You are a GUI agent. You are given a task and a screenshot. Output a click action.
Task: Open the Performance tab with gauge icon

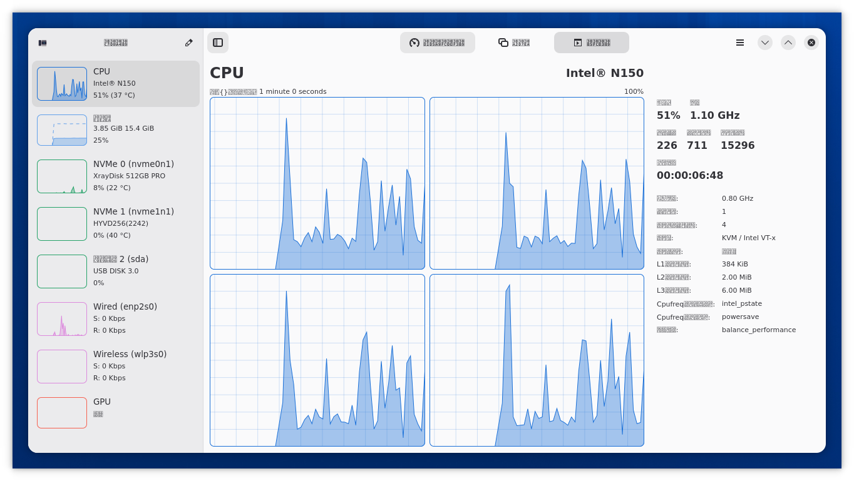coord(437,43)
